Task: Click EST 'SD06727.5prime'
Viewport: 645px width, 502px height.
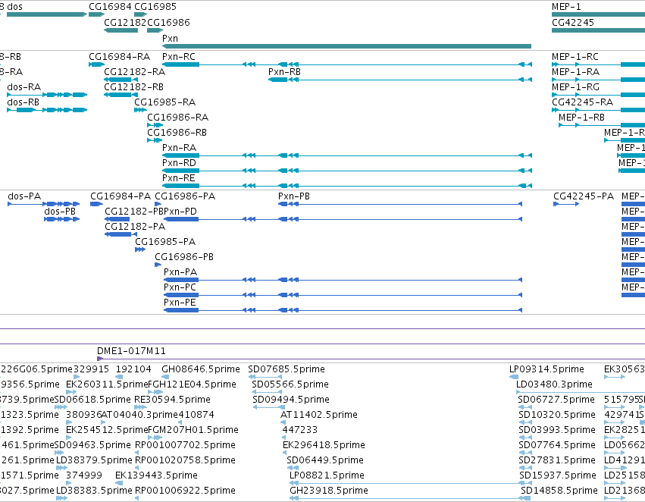Action: click(556, 400)
